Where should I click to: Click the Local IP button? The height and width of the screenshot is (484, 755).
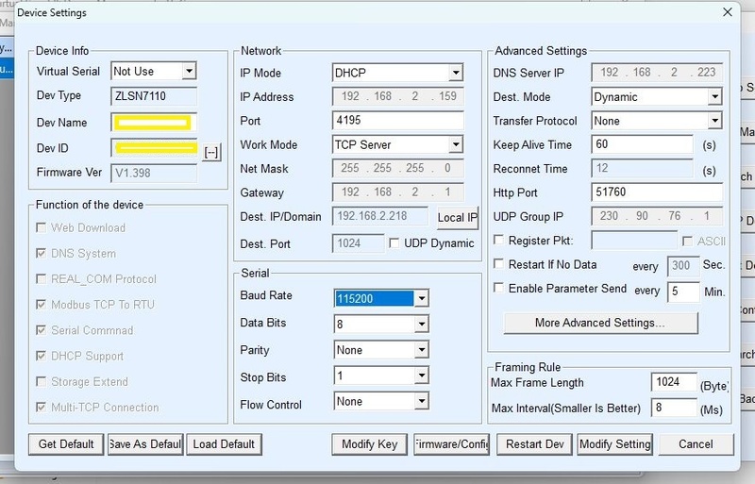tap(458, 217)
